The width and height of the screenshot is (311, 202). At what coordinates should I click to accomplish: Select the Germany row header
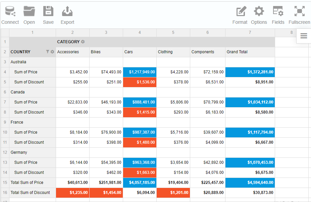click(x=19, y=152)
